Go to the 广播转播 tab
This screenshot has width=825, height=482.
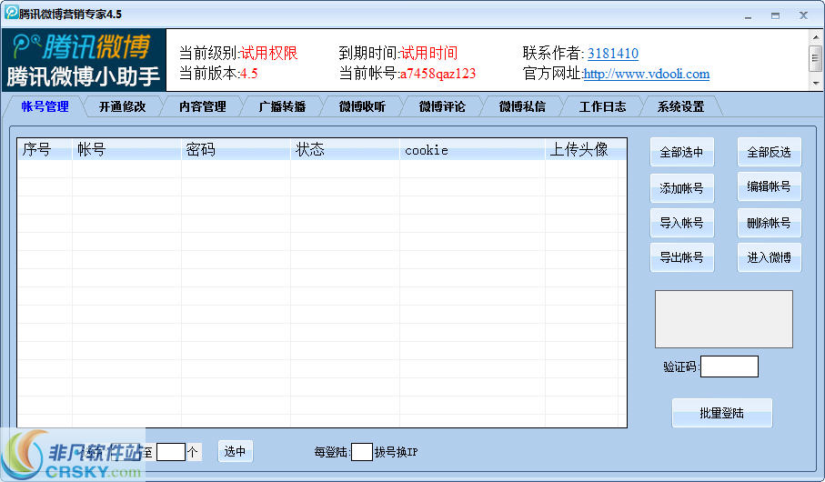tap(282, 106)
